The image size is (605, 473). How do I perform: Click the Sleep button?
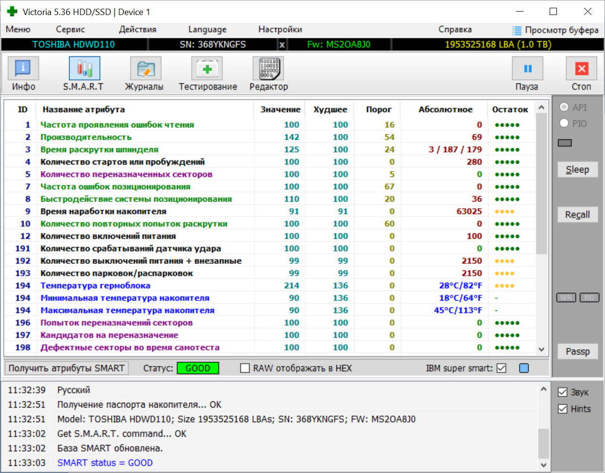click(x=577, y=170)
